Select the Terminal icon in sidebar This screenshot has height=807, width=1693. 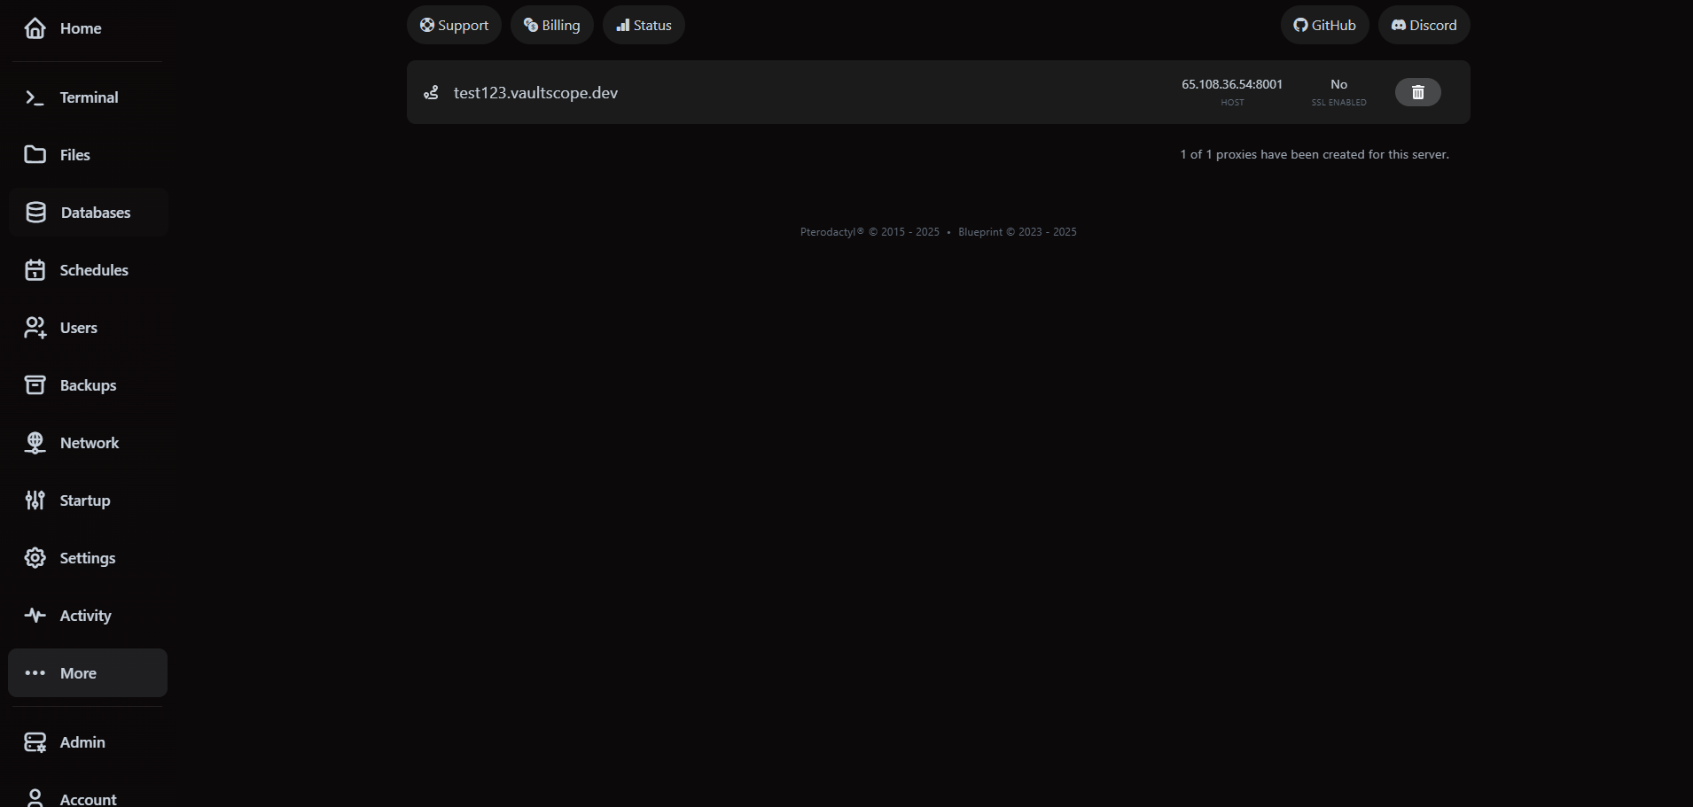coord(35,97)
